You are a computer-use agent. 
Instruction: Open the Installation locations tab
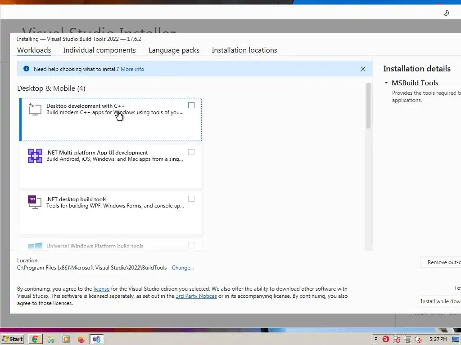[x=244, y=50]
